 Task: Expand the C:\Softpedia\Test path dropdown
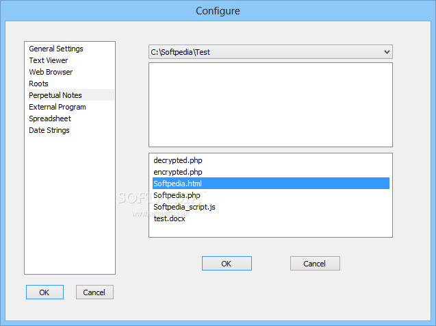click(x=270, y=52)
